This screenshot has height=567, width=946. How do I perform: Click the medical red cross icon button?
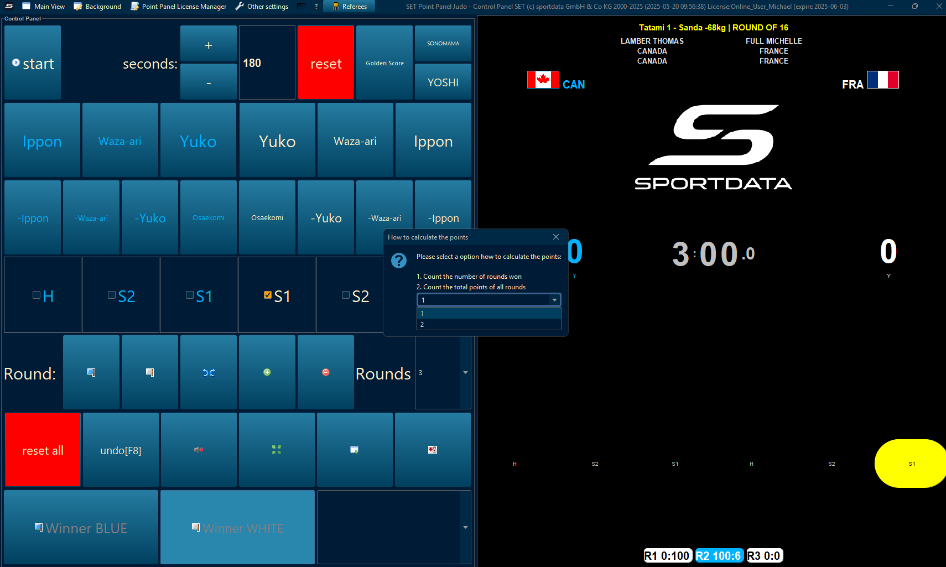[x=433, y=450]
